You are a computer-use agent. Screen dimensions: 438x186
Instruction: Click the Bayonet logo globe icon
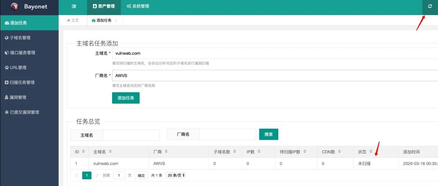pos(14,7)
